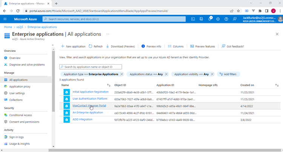The image size is (283, 152).
Task: Open a new browser tab
Action: coord(56,3)
